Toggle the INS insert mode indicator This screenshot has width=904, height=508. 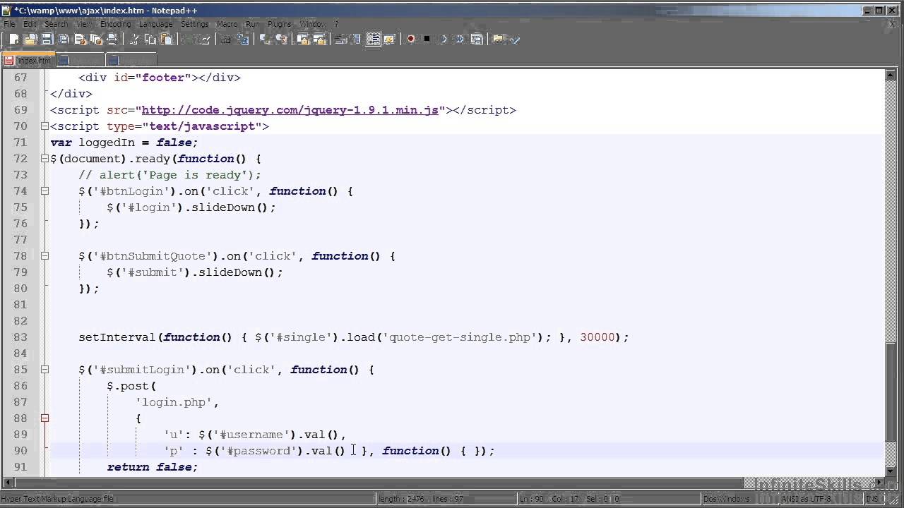click(876, 499)
